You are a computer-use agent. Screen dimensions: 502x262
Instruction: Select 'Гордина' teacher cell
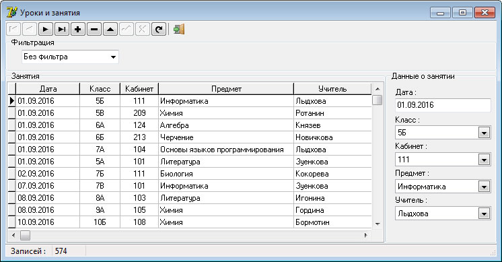coord(332,210)
